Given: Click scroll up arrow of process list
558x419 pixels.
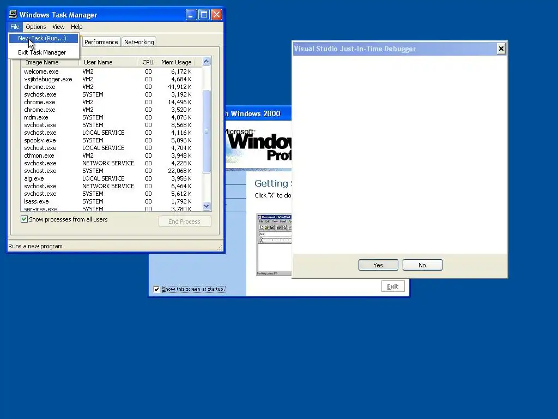Looking at the screenshot, I should click(207, 62).
